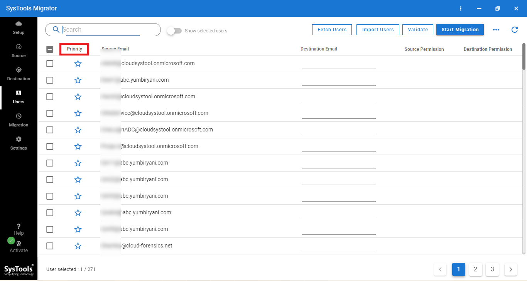Screen dimensions: 527x281
Task: Click the SysTools logo
Action: [19, 269]
